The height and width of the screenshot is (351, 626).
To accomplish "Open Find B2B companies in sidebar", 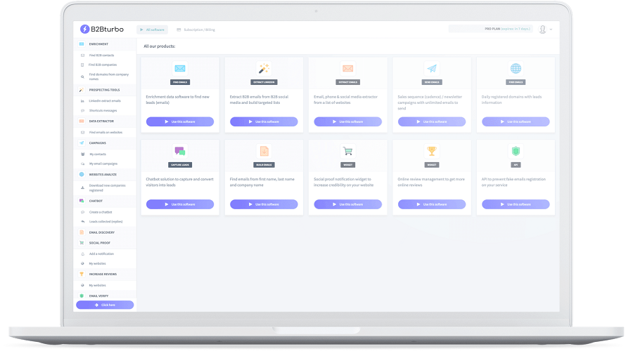I will [x=103, y=65].
